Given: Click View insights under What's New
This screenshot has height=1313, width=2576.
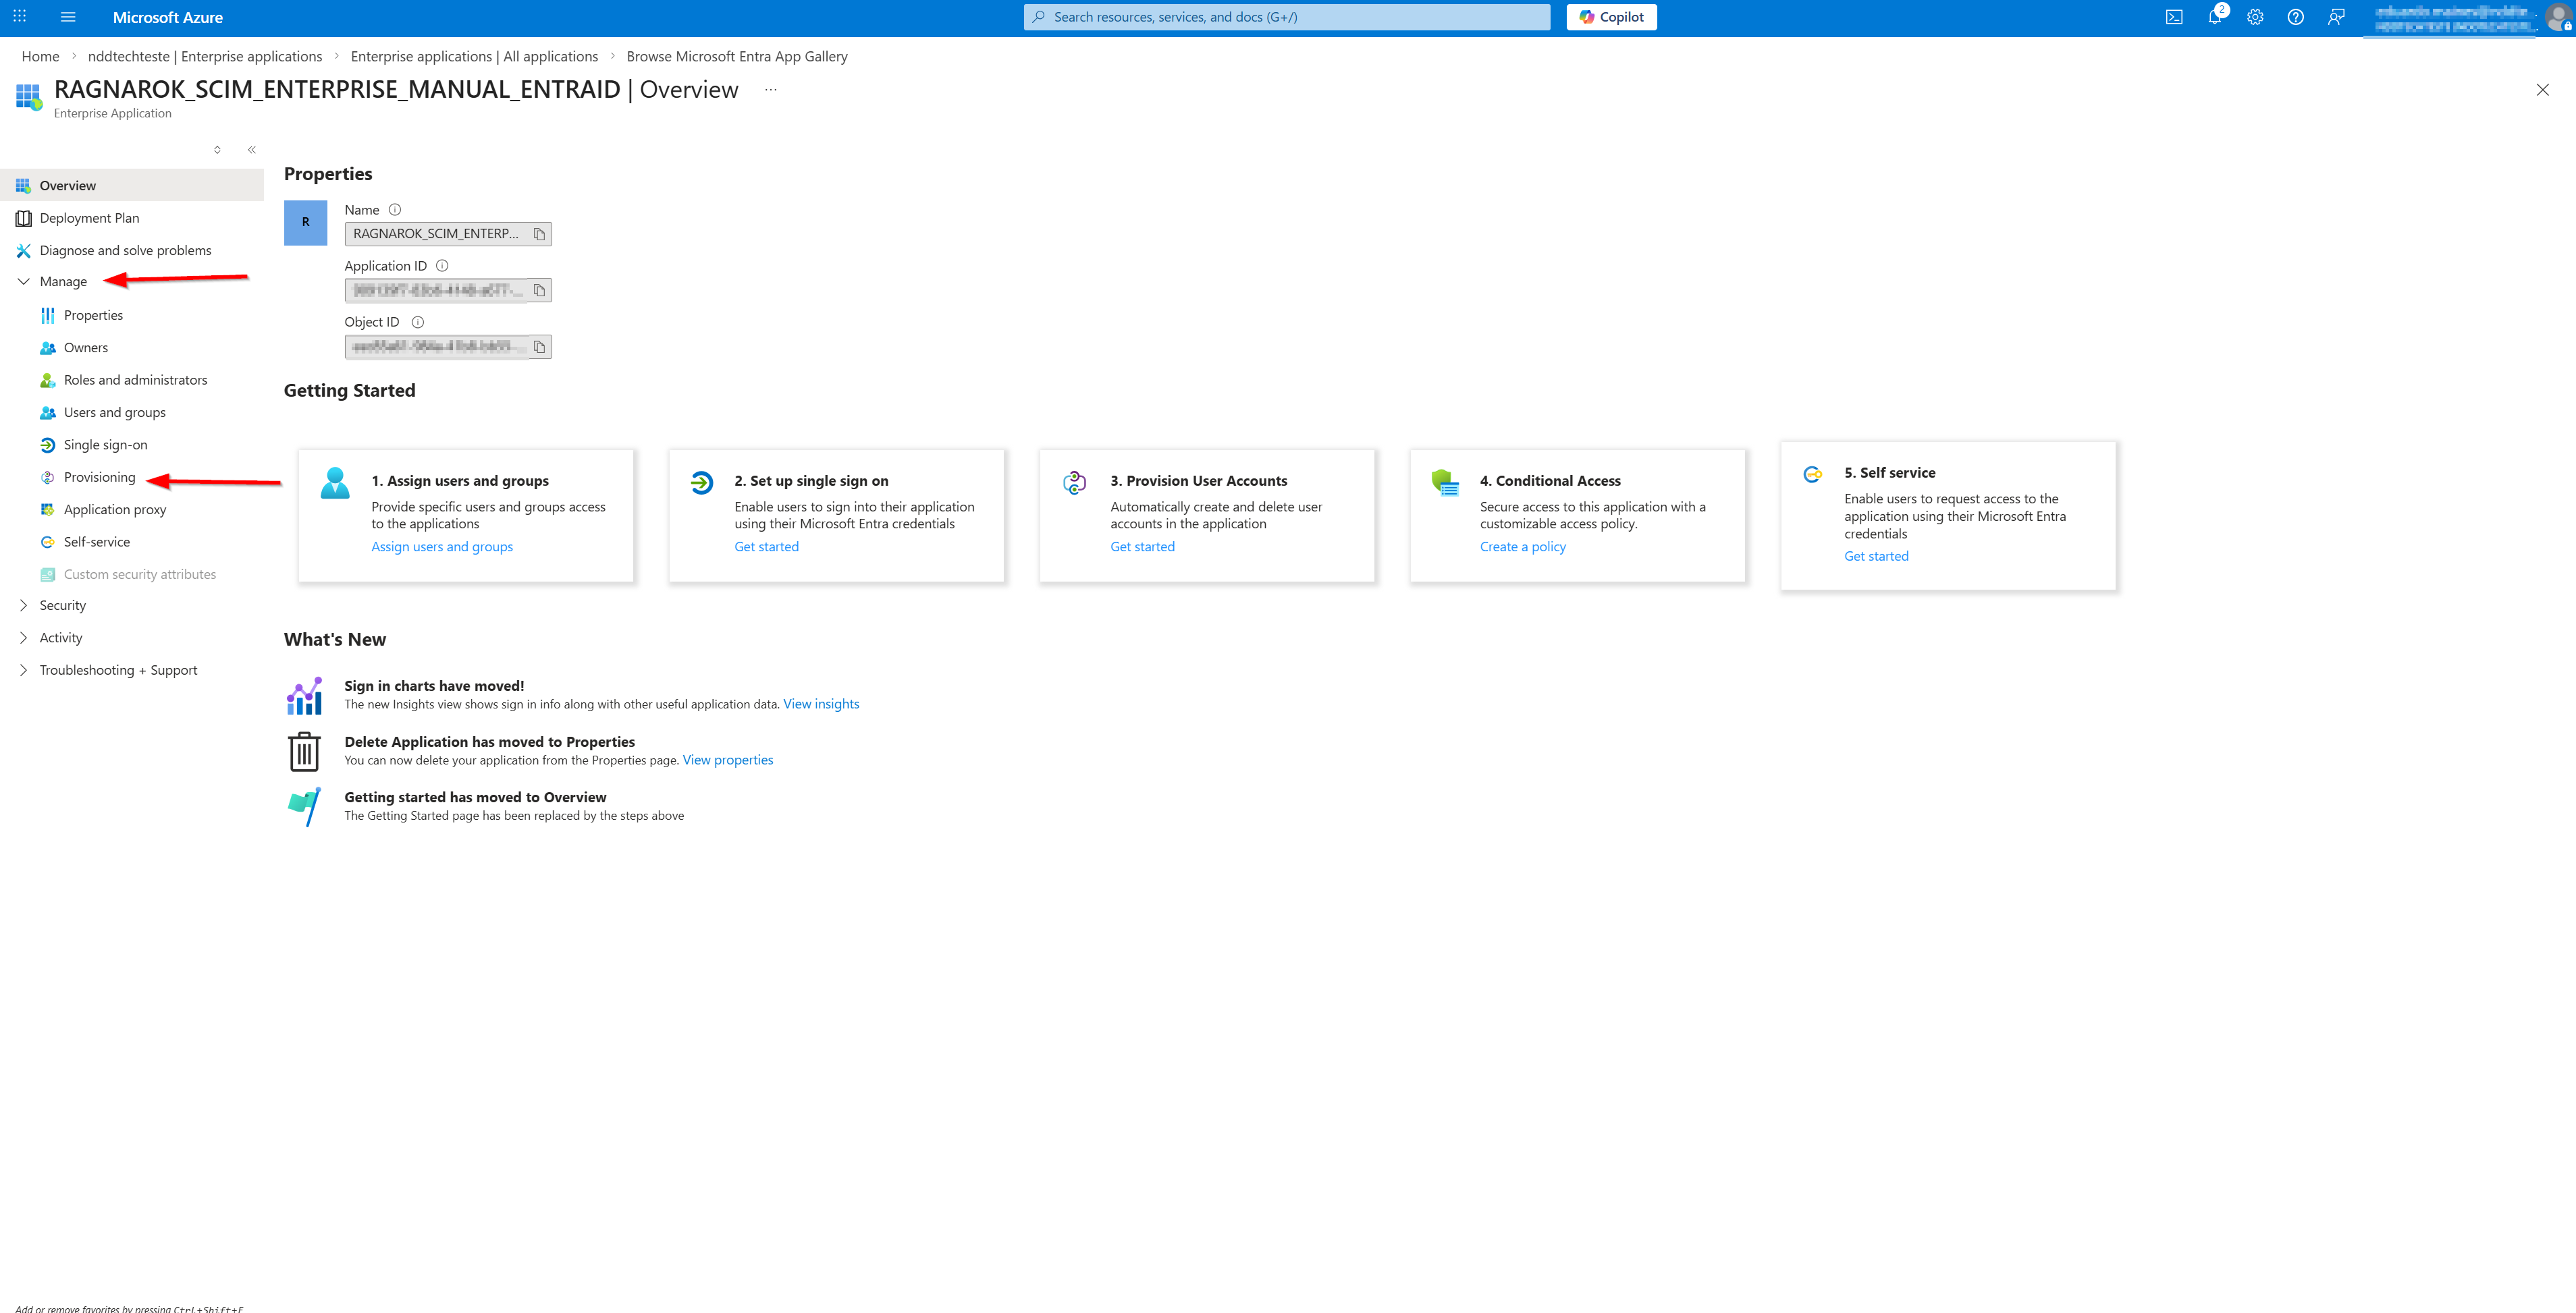Looking at the screenshot, I should click(820, 704).
